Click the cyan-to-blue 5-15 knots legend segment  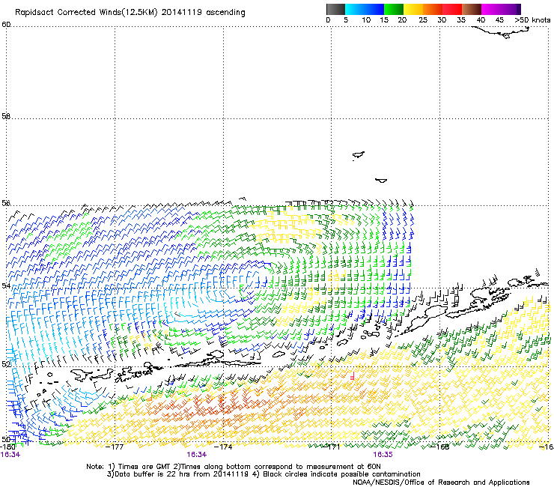pyautogui.click(x=365, y=9)
